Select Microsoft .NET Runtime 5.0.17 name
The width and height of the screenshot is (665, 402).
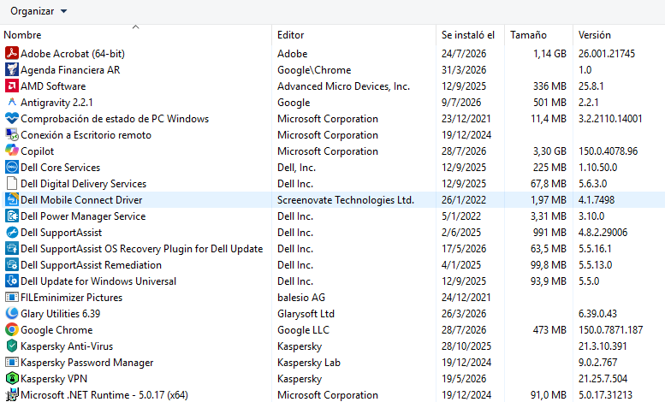pyautogui.click(x=104, y=395)
